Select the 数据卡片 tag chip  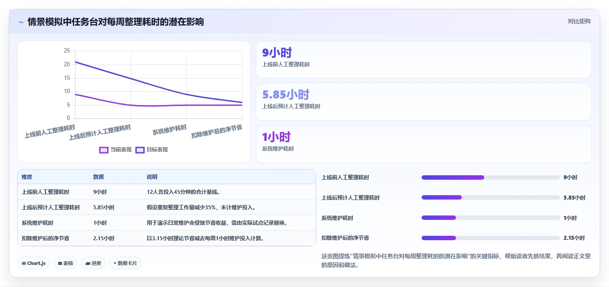click(125, 263)
